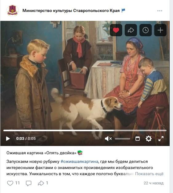Open the #ожившаякартина hashtag
The width and height of the screenshot is (173, 193).
point(79,161)
